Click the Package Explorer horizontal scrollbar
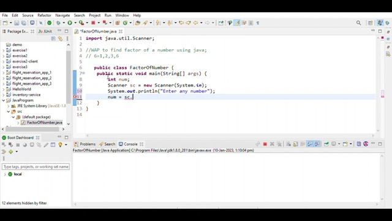The height and width of the screenshot is (221, 392). coord(32,130)
